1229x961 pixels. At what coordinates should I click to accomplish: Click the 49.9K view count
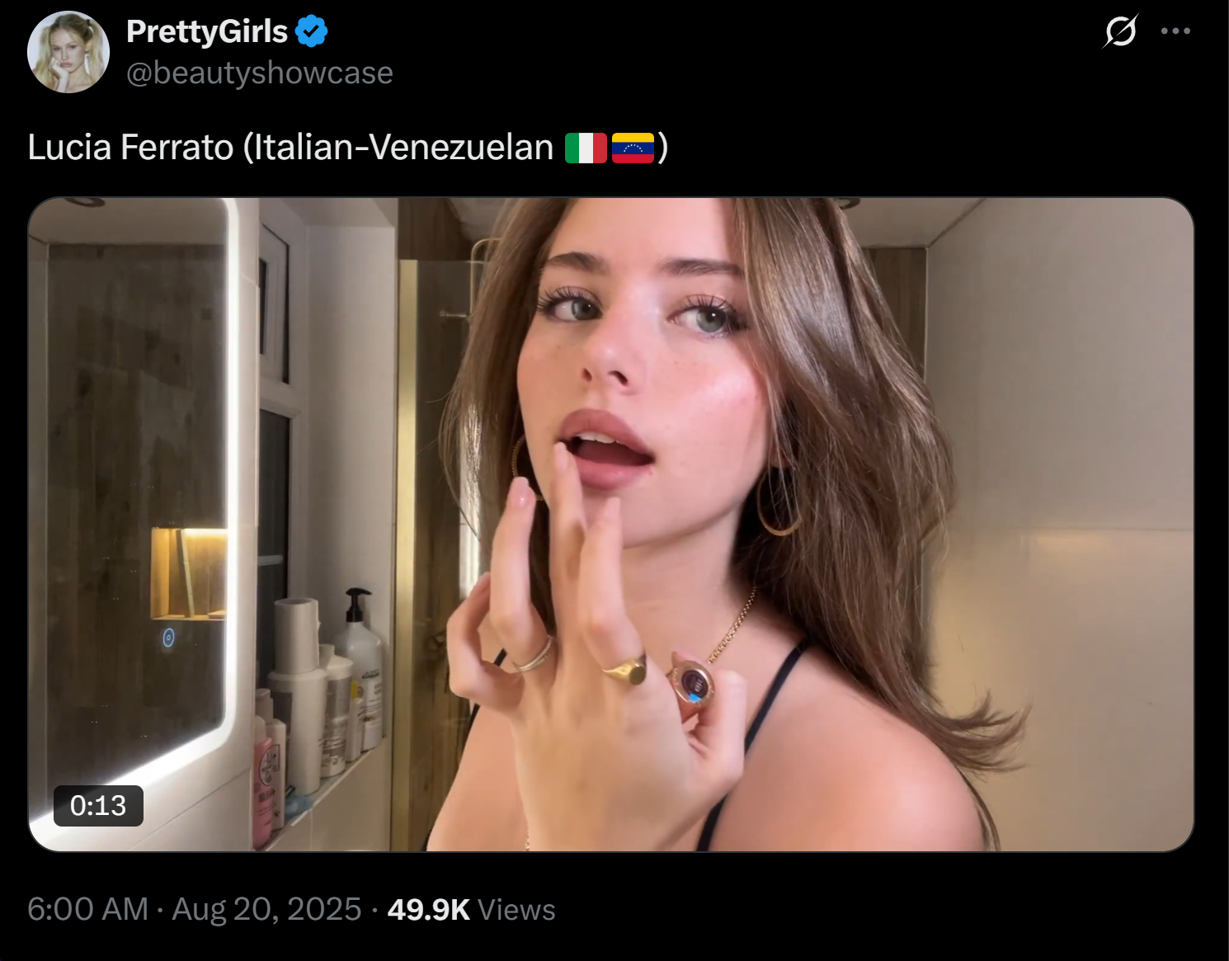coord(429,909)
